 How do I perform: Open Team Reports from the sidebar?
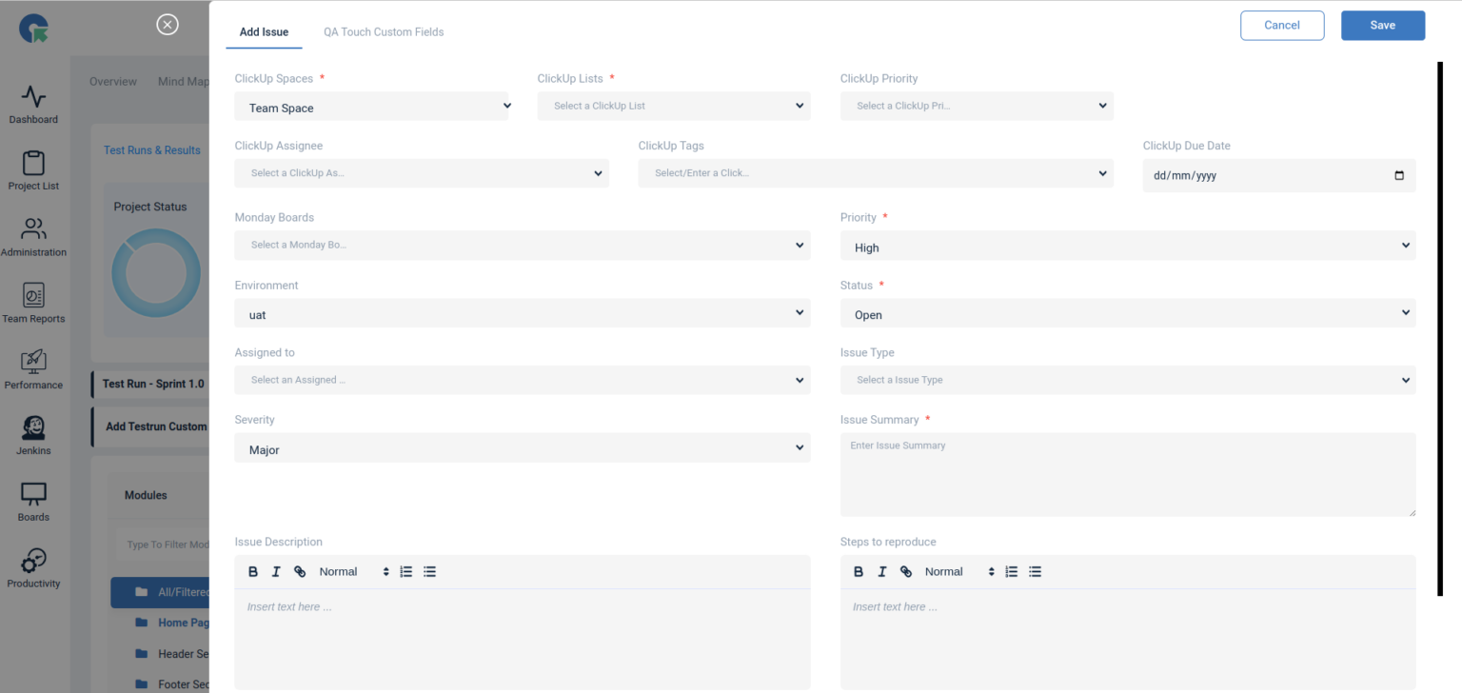click(x=33, y=304)
